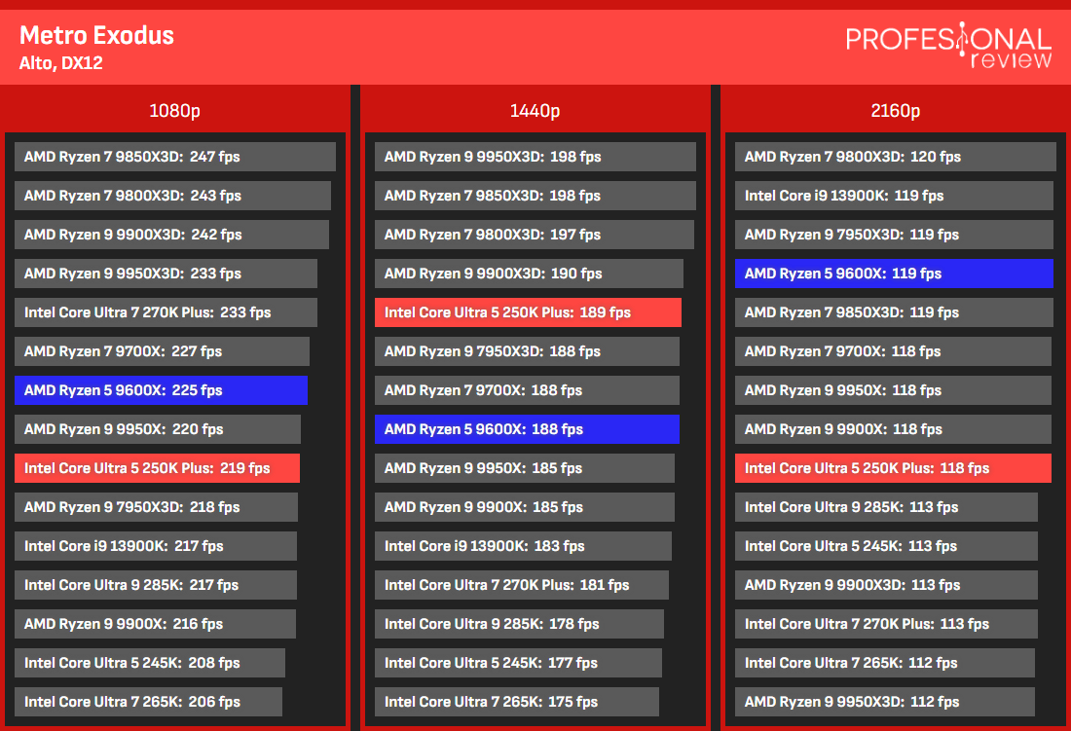The image size is (1071, 731).
Task: Click 'AMD Ryzen 7 9800X3D: 120 fps' bar
Action: tap(896, 157)
